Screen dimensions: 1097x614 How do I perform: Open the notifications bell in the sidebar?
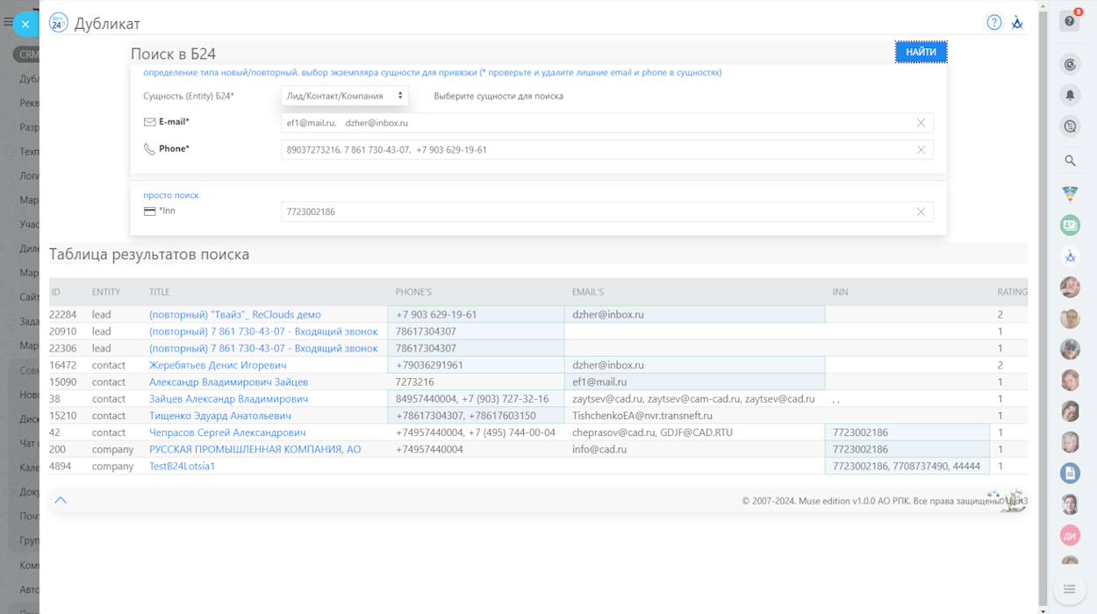[1070, 95]
